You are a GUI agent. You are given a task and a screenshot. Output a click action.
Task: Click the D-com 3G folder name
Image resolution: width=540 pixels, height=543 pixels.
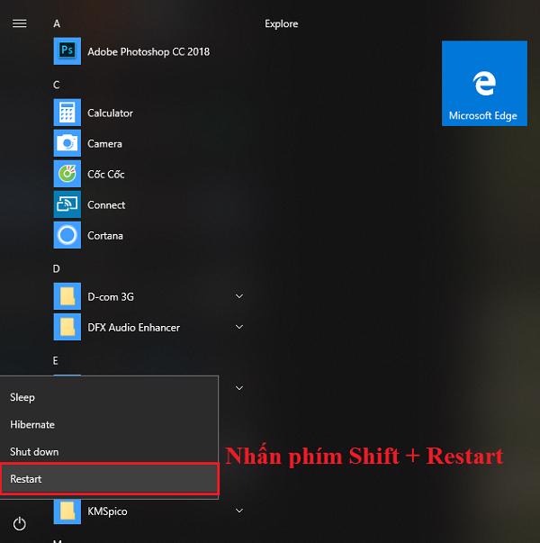point(111,297)
